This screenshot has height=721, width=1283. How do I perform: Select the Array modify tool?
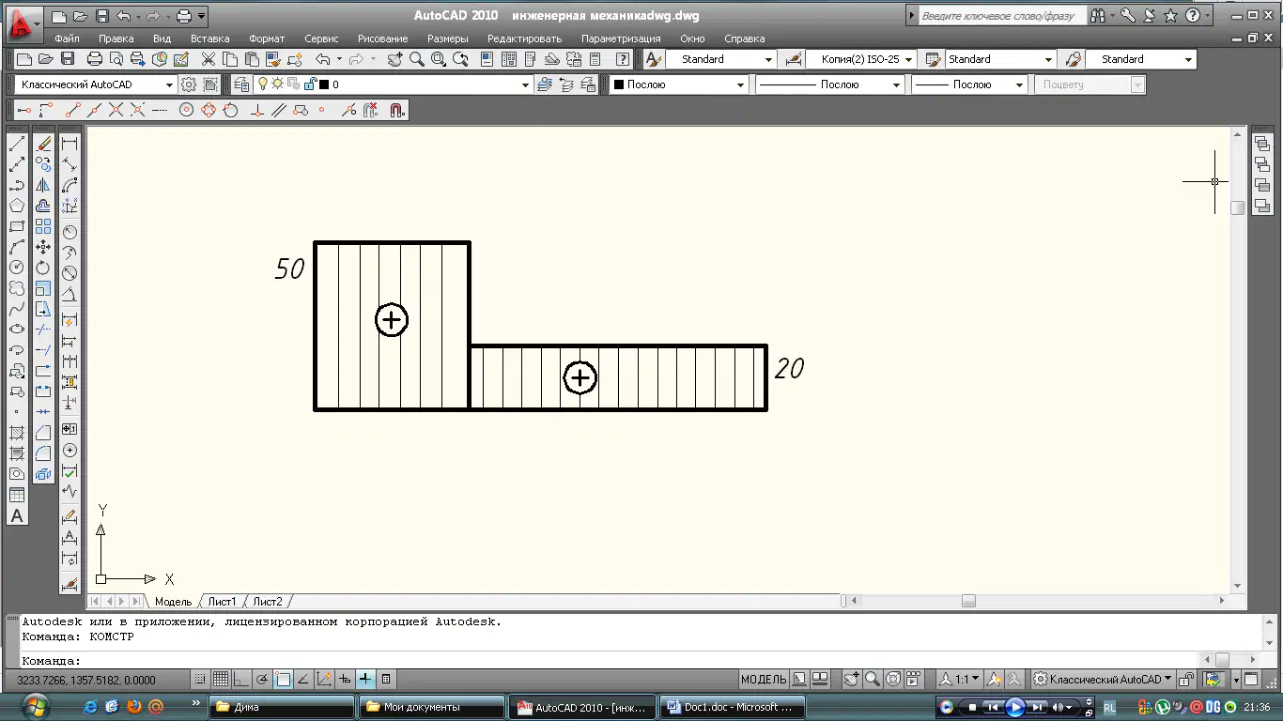click(43, 226)
